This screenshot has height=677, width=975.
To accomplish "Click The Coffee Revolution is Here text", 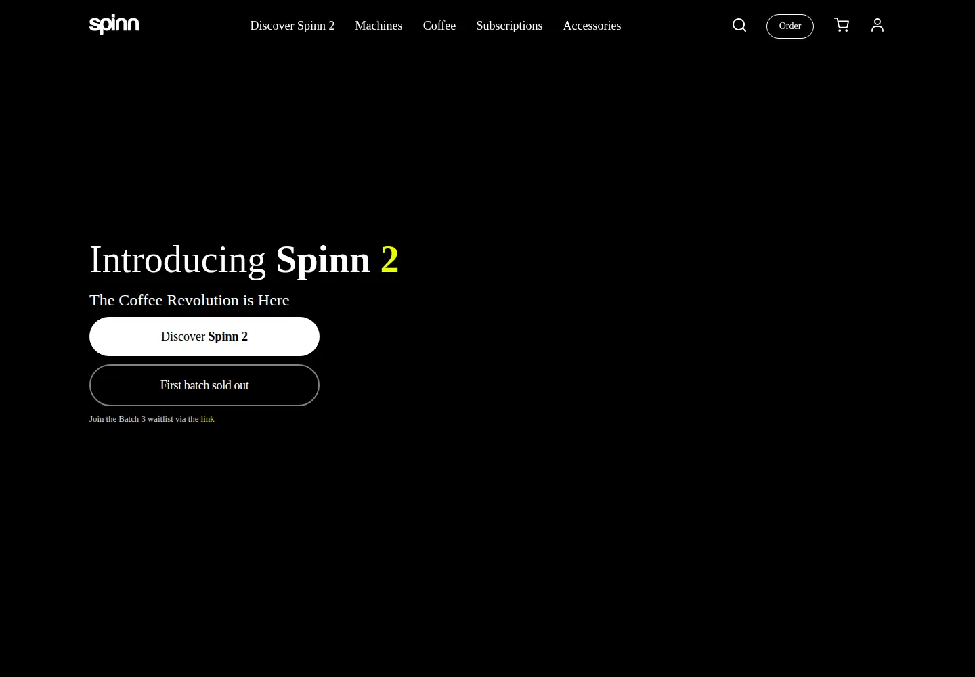I will (190, 300).
